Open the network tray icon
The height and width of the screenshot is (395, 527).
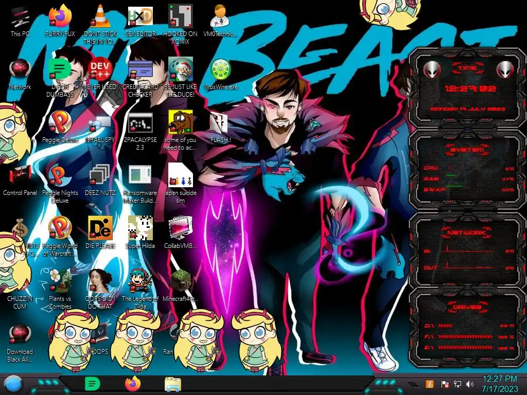click(x=458, y=384)
